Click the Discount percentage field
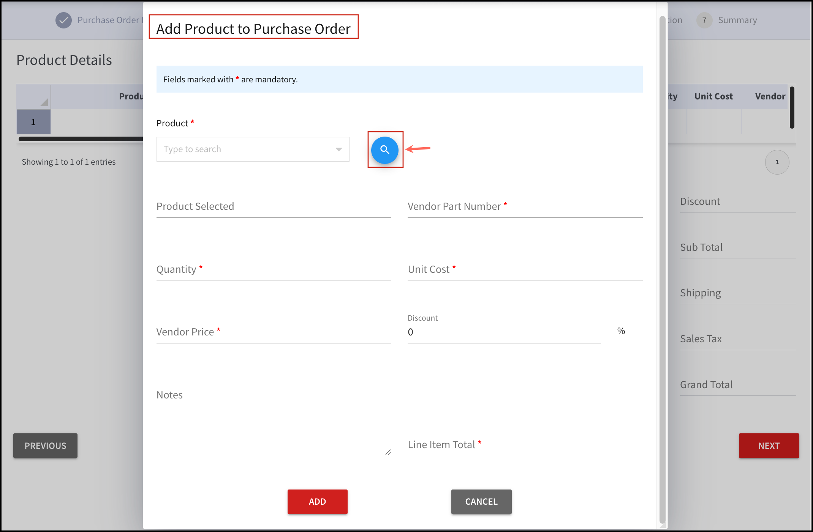 coord(504,332)
